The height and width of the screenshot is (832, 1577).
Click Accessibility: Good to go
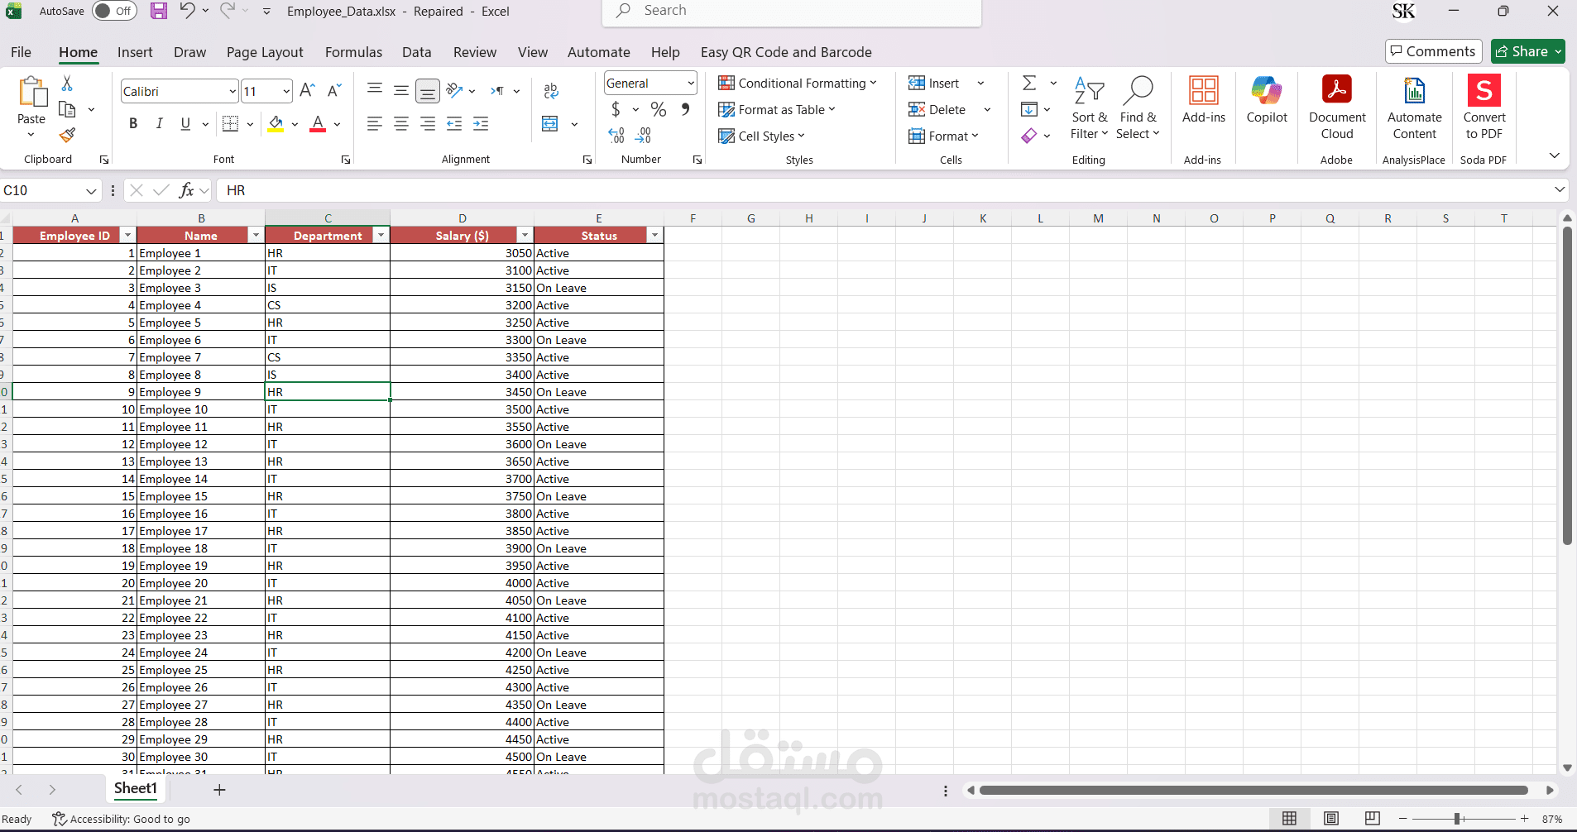coord(122,819)
